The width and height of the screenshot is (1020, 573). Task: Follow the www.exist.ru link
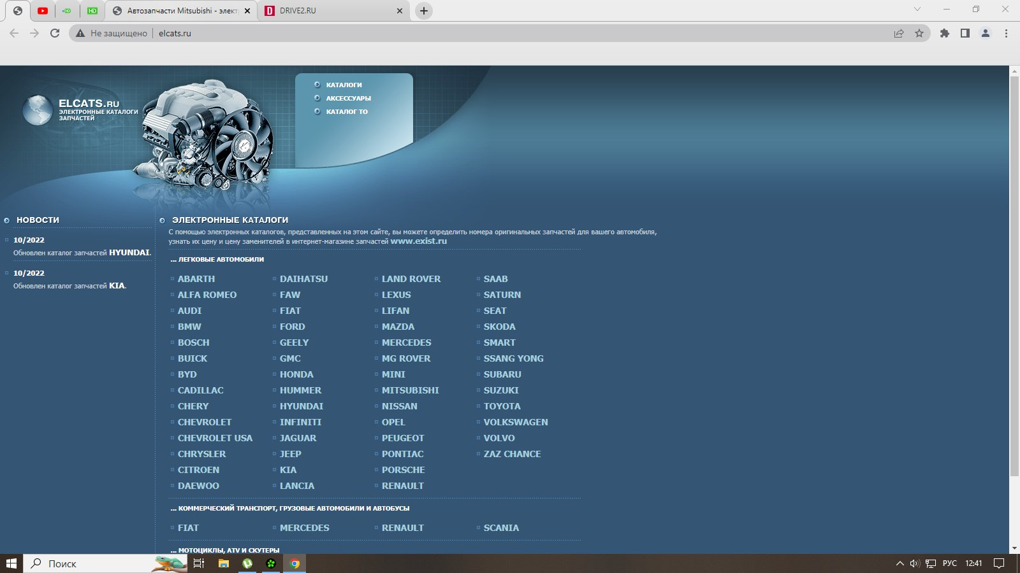point(419,241)
